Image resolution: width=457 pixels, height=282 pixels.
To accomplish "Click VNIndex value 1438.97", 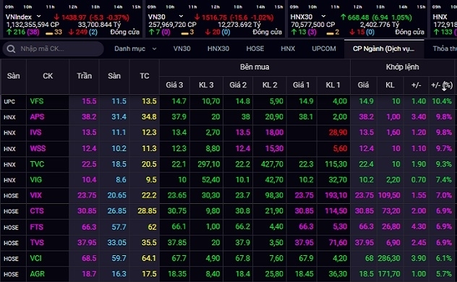I will (74, 17).
